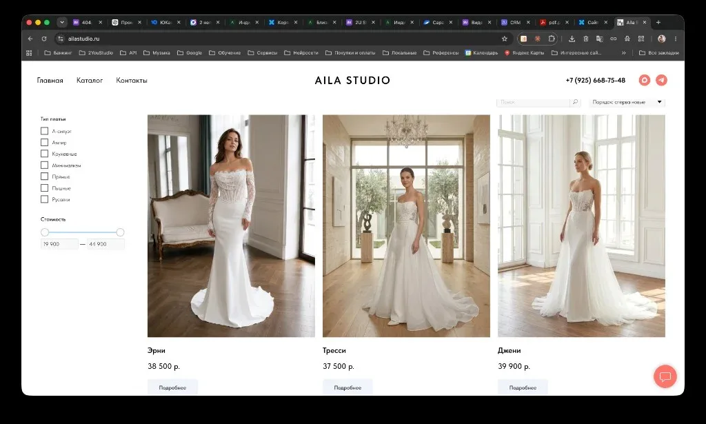Open the Все закладки folder
This screenshot has height=424, width=706.
point(658,52)
